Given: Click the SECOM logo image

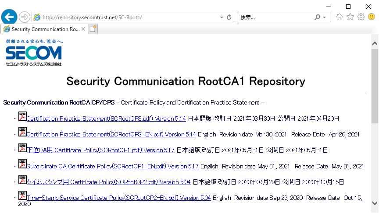Looking at the screenshot, I should [x=34, y=52].
